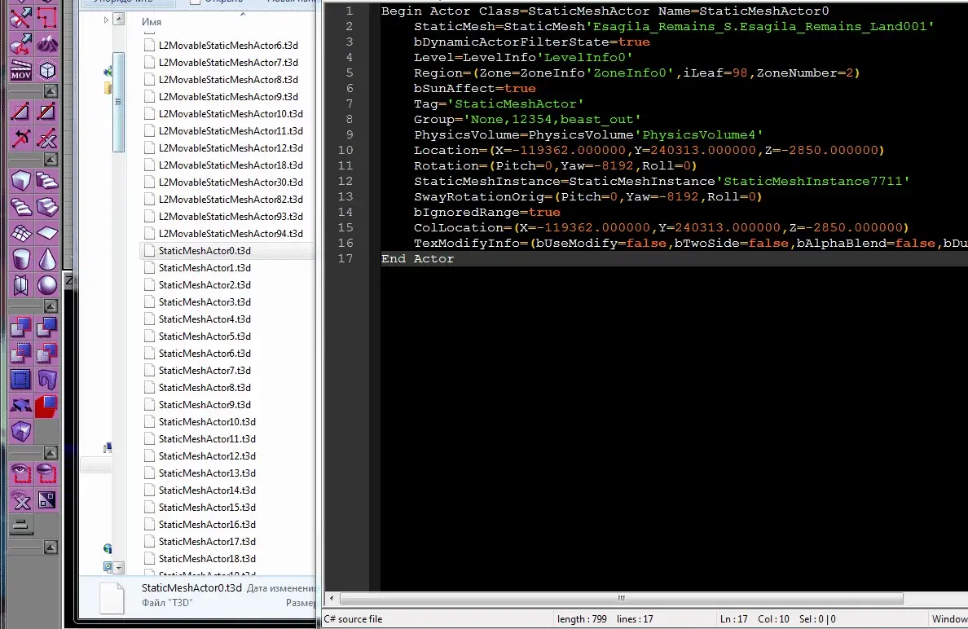Image resolution: width=968 pixels, height=629 pixels.
Task: Collapse the actor visibility group arrow
Action: click(51, 453)
